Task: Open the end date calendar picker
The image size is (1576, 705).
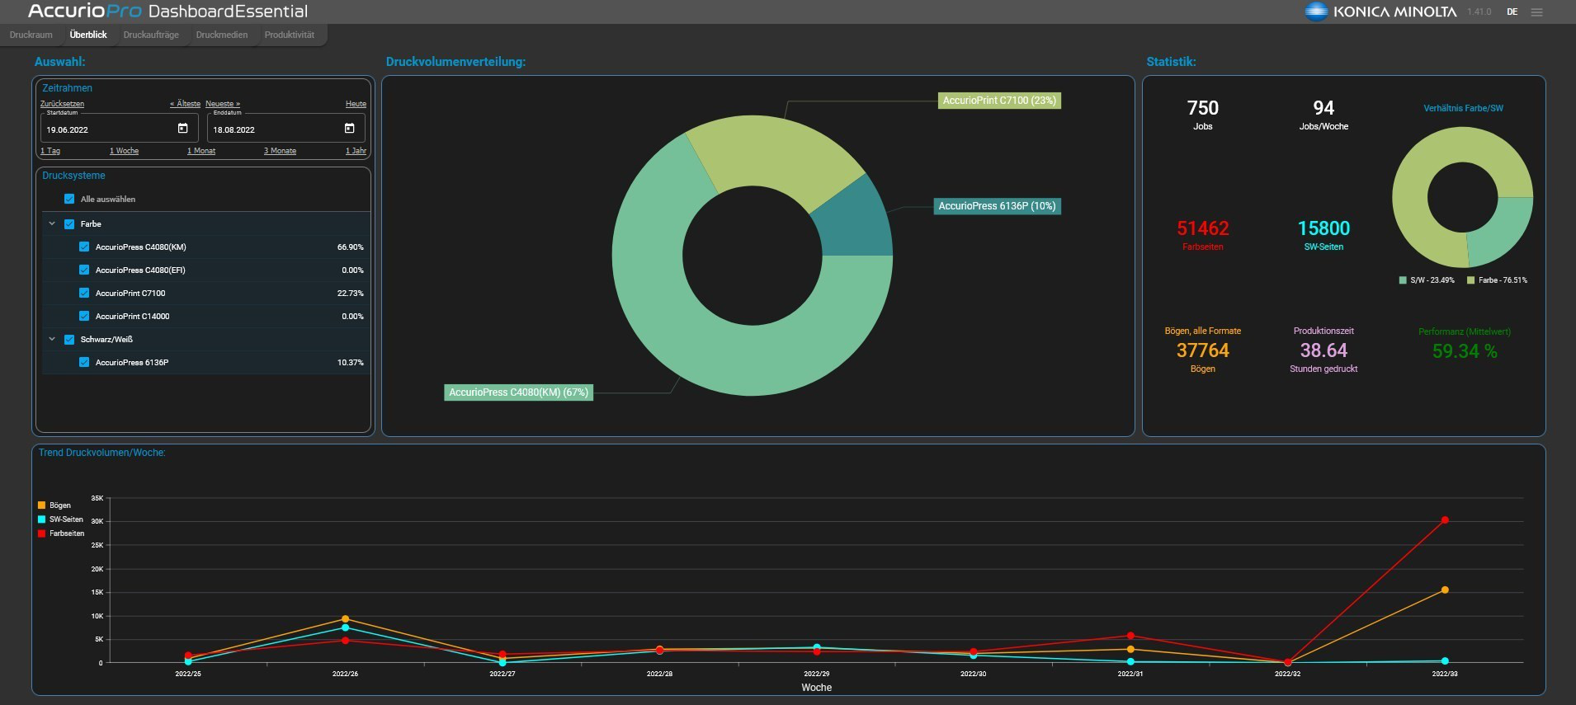Action: (350, 129)
